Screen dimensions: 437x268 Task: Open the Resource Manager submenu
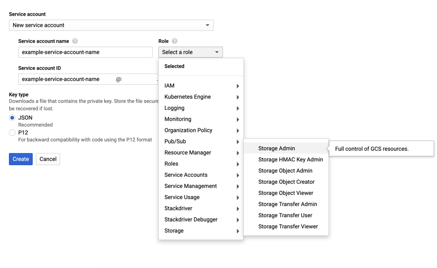click(201, 153)
